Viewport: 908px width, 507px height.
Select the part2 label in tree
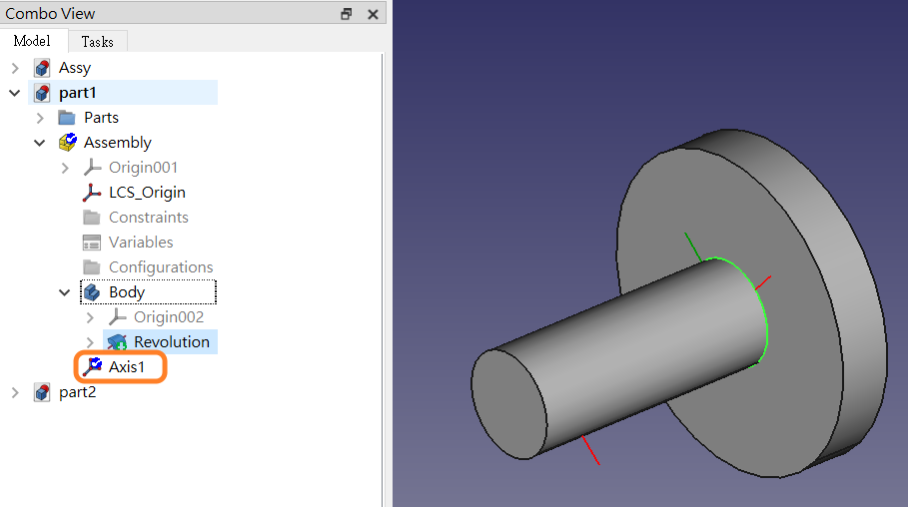click(x=78, y=392)
